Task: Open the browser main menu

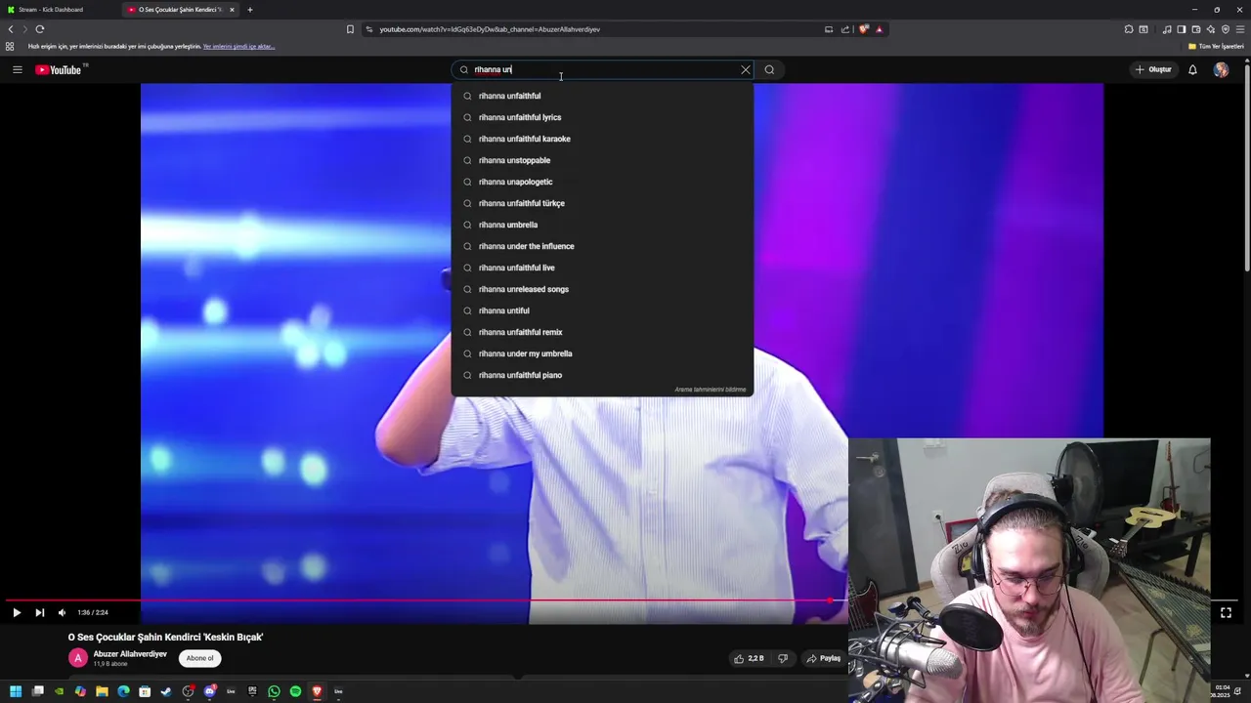Action: pos(1240,29)
